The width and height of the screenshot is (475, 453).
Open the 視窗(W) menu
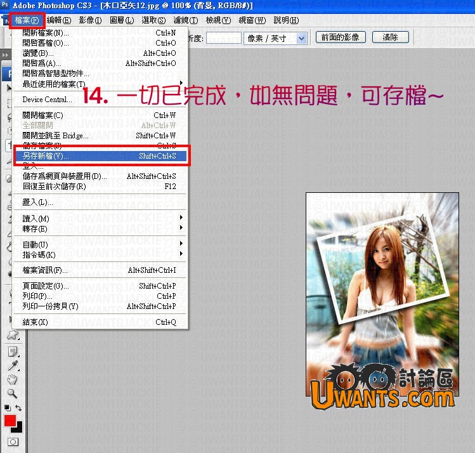pyautogui.click(x=252, y=20)
